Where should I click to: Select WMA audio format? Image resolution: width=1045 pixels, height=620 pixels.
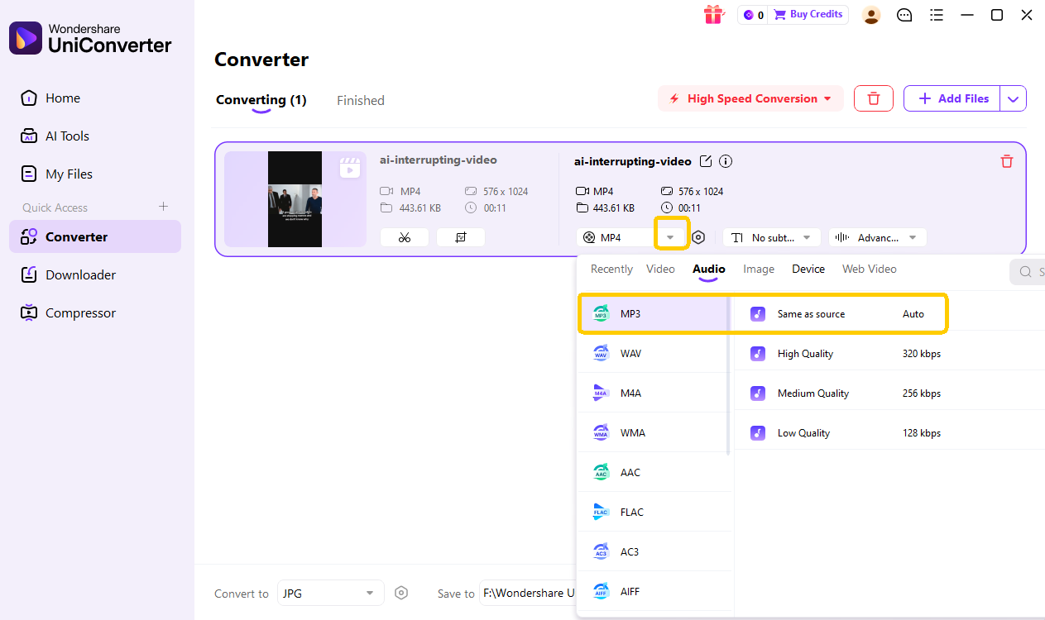click(x=653, y=432)
